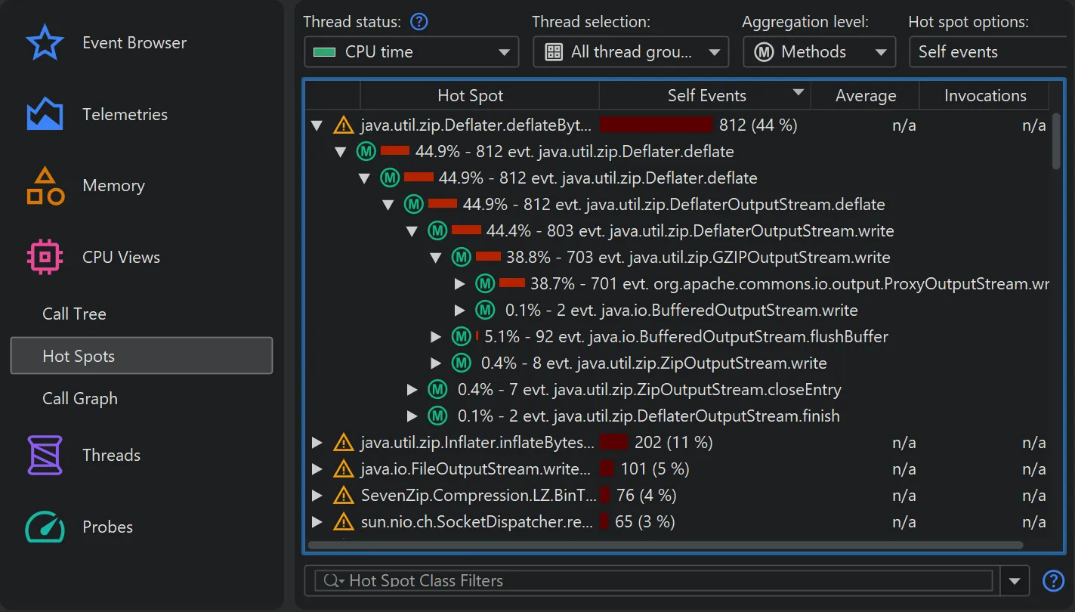The height and width of the screenshot is (612, 1075).
Task: Collapse the GZIPOutputStream.write tree node
Action: [436, 257]
